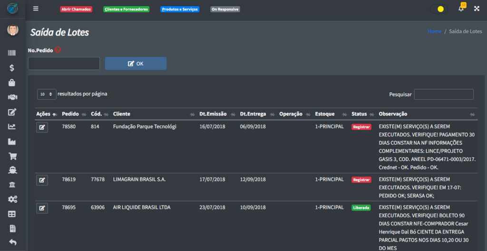The width and height of the screenshot is (487, 251).
Task: Go to Home breadcrumb link
Action: (434, 31)
